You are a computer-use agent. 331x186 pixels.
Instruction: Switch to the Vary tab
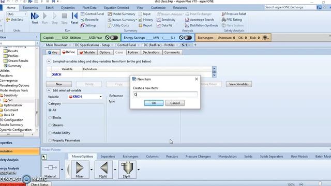[53, 52]
